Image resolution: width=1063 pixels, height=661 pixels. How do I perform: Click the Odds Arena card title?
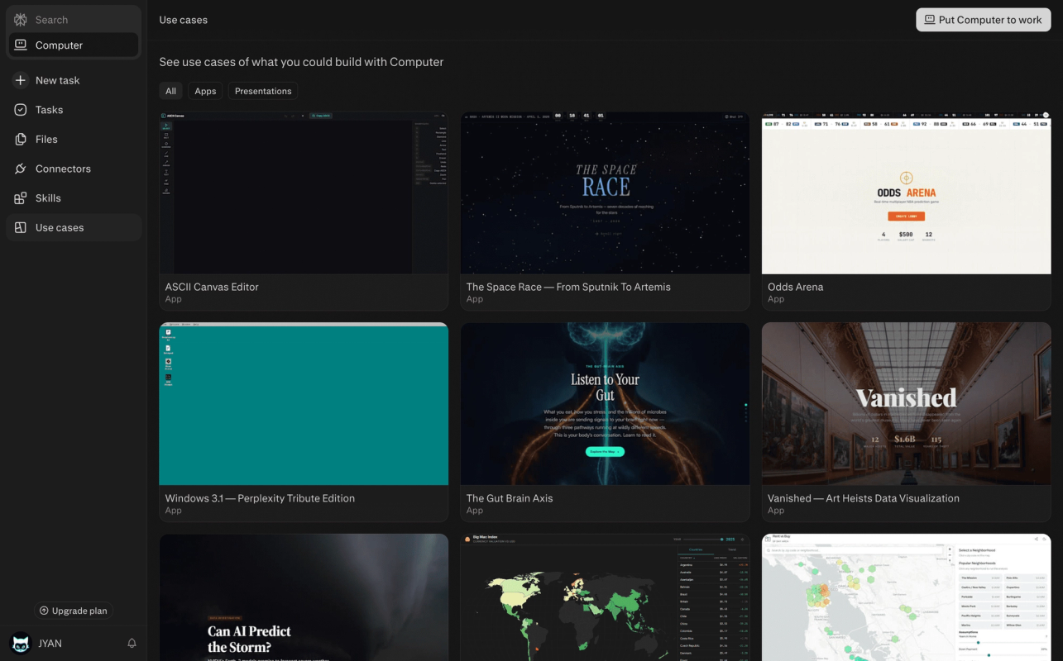(x=795, y=287)
